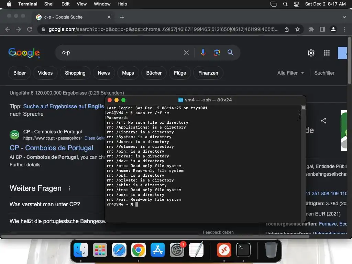This screenshot has height=264, width=352.
Task: Share this page from address bar
Action: tap(286, 29)
